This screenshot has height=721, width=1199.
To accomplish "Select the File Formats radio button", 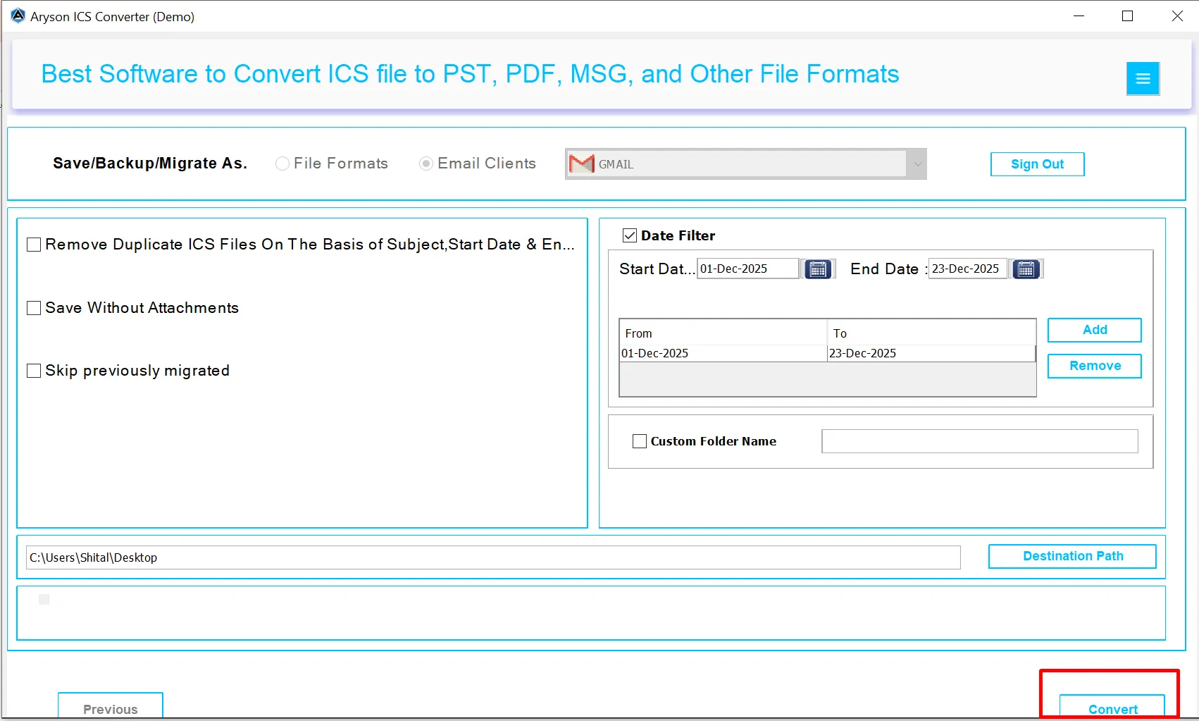I will pyautogui.click(x=282, y=163).
